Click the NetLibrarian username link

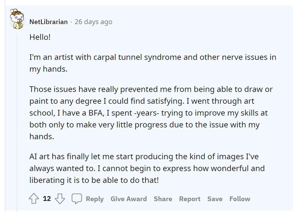coord(49,22)
